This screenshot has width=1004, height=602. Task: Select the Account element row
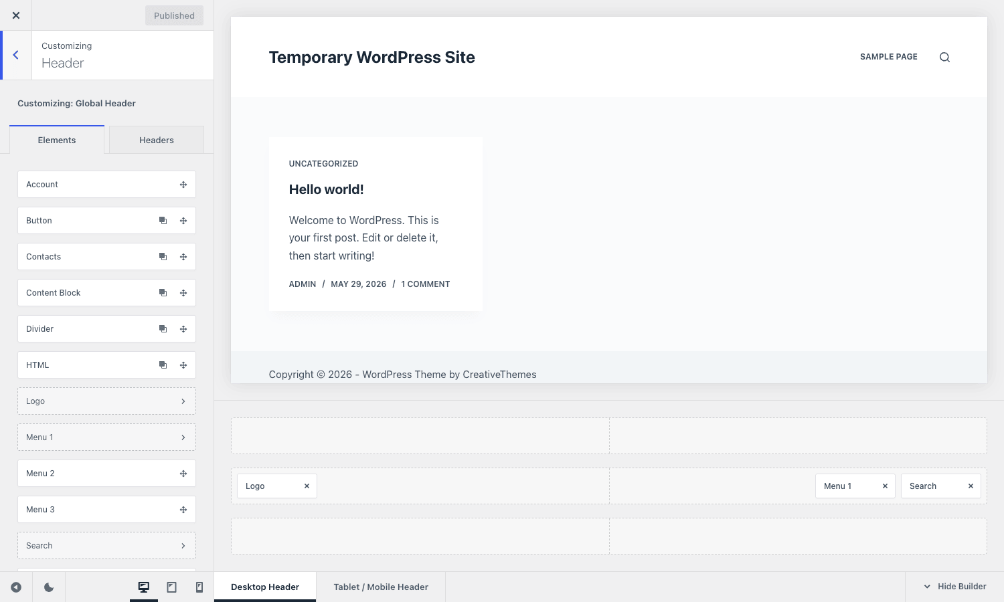point(106,185)
